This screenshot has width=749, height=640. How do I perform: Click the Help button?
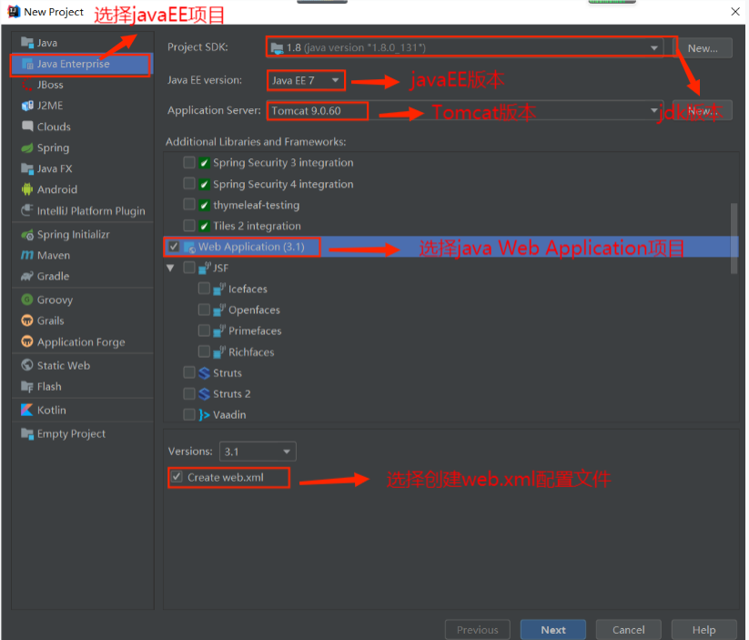click(703, 629)
